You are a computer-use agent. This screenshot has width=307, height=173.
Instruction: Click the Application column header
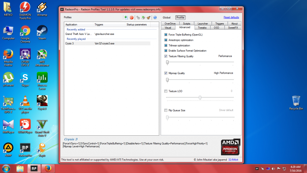point(79,24)
